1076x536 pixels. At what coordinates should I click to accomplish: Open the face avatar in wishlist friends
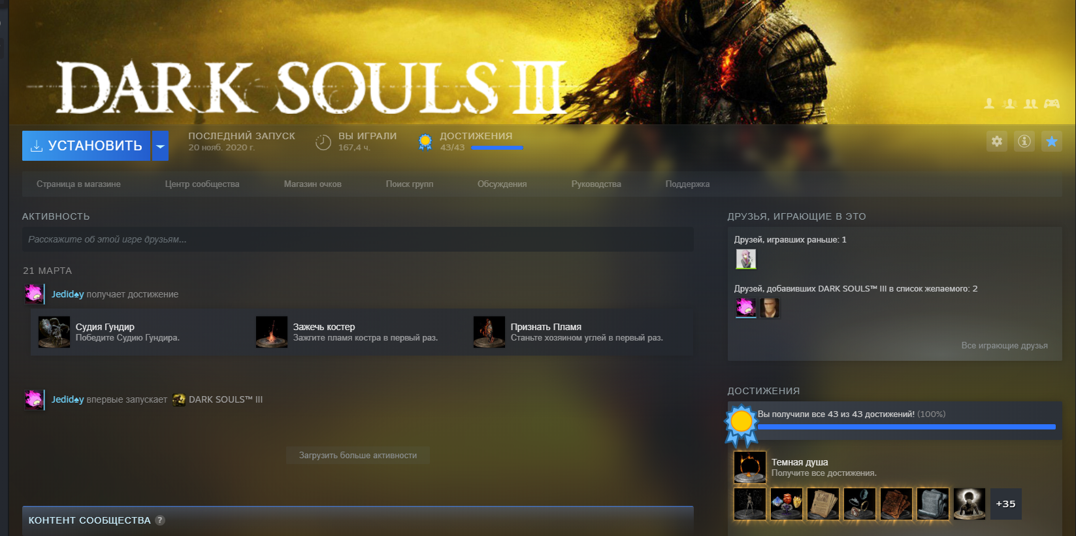tap(770, 308)
